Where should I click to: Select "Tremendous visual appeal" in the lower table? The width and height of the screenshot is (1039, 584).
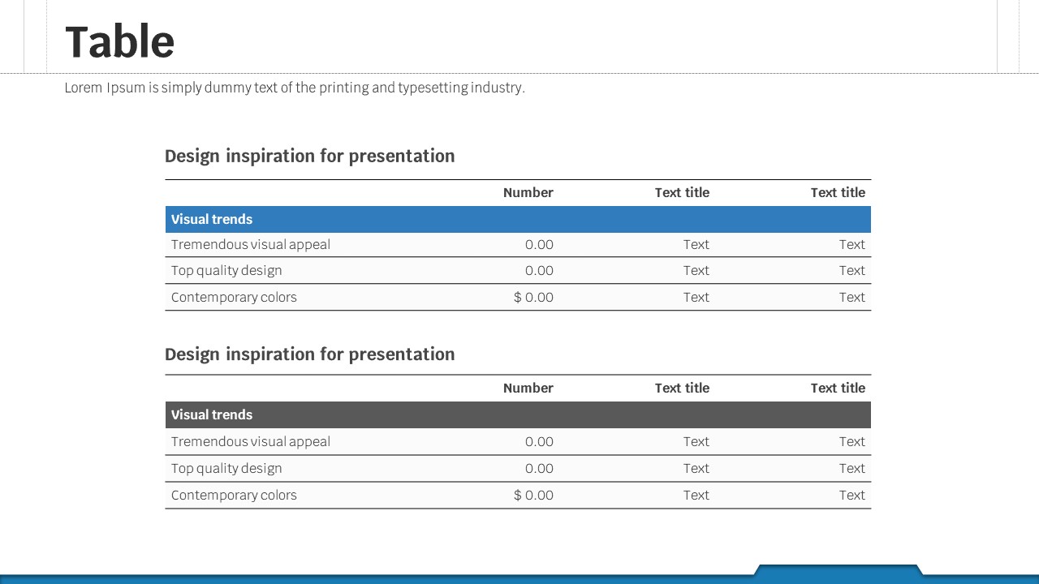tap(250, 441)
